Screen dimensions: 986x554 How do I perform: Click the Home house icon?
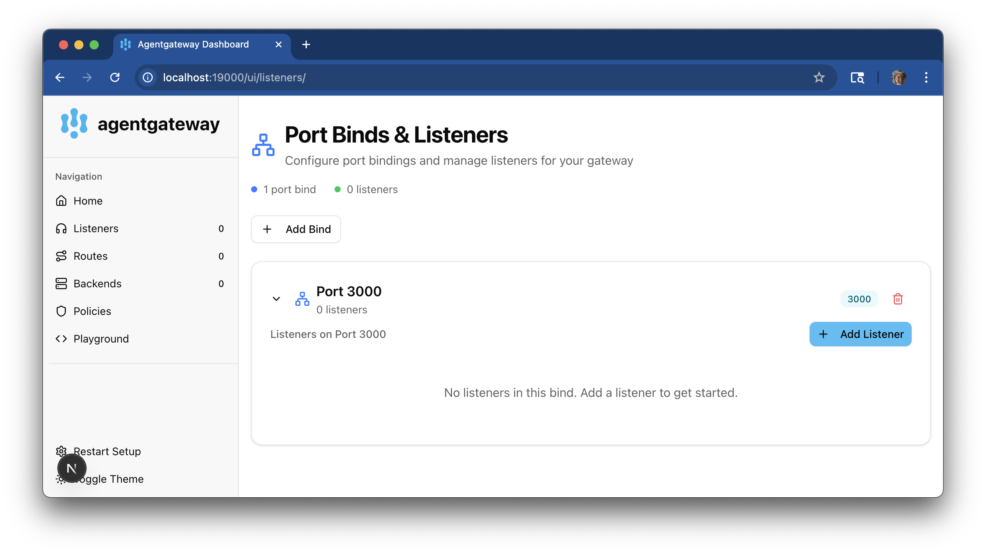click(x=61, y=201)
